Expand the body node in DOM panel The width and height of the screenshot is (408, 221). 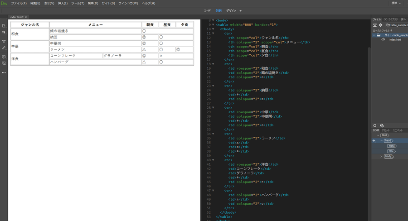tap(381, 156)
